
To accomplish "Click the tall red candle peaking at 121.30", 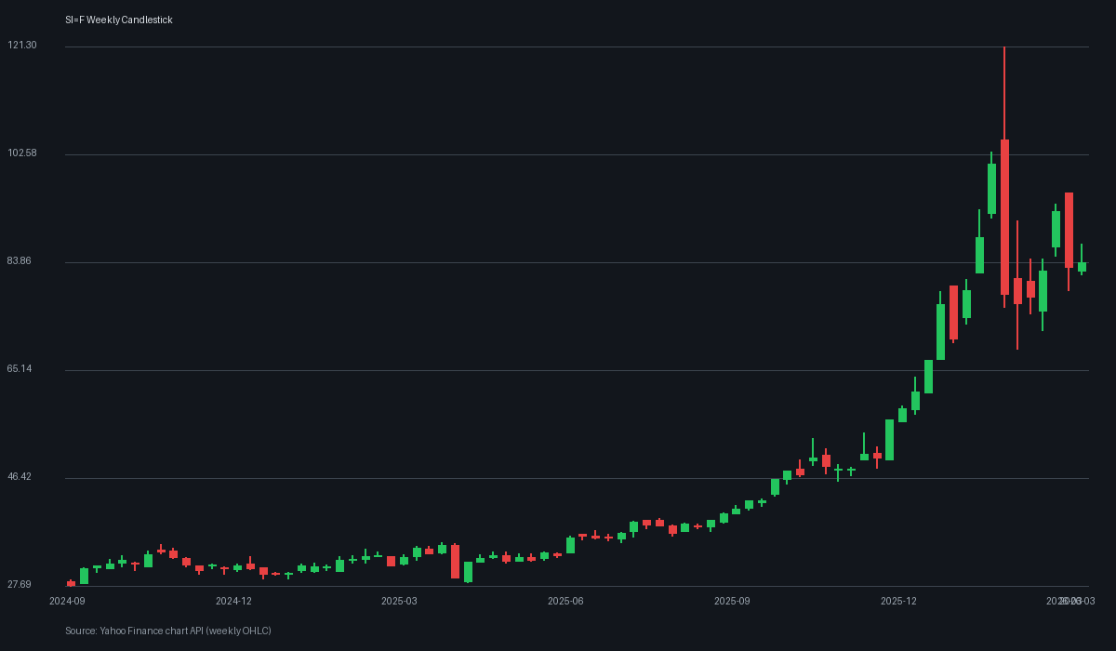I will coord(1004,217).
